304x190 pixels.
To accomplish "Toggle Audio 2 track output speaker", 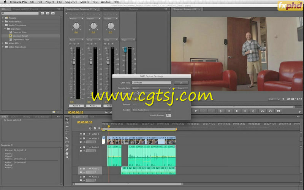I will click(81, 169).
